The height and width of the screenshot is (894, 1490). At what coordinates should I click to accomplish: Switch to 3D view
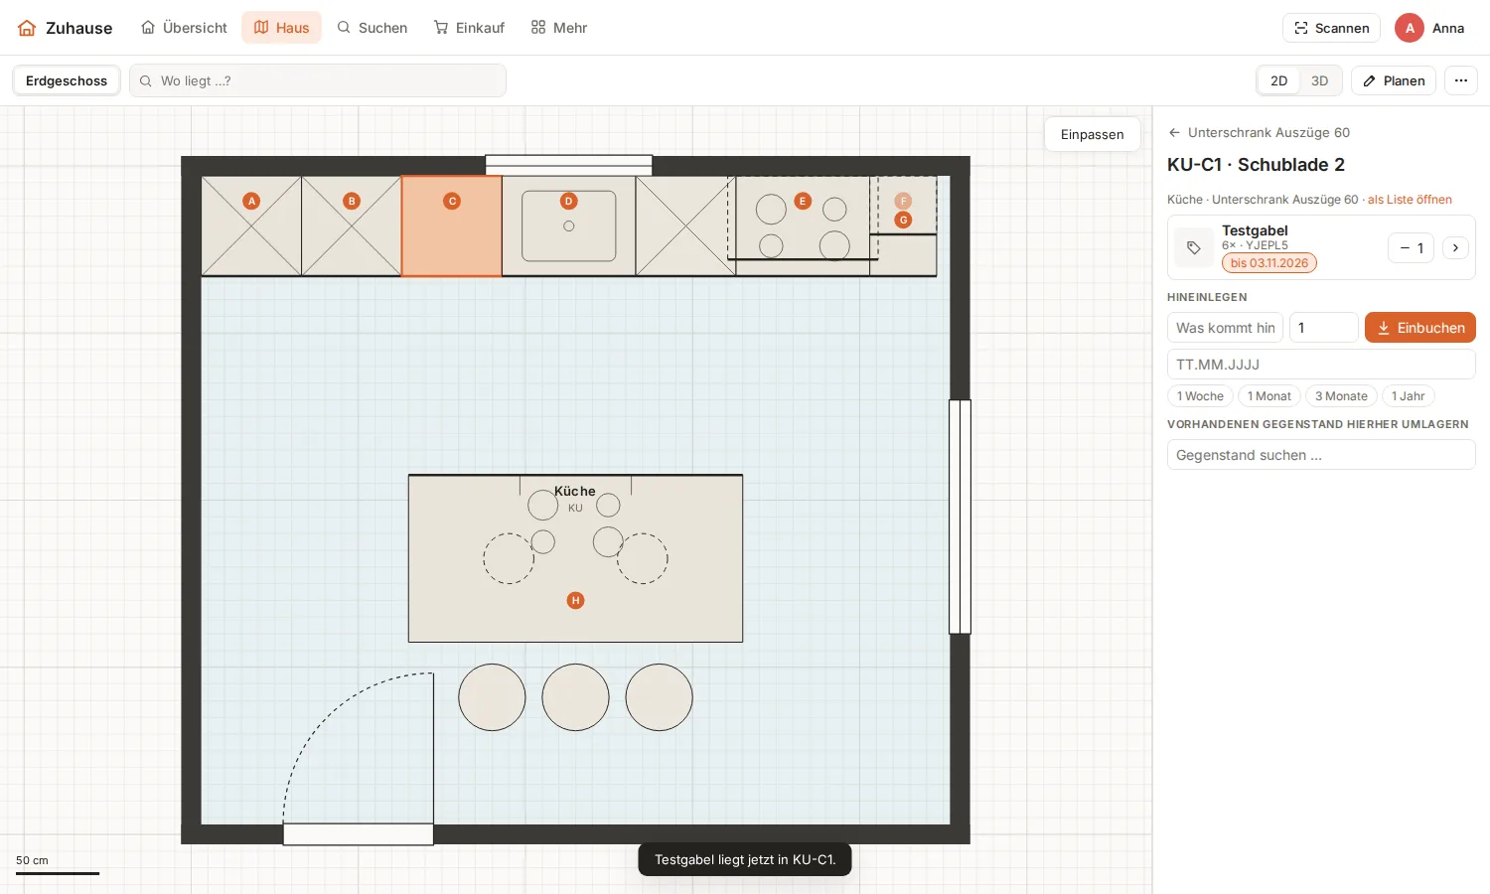[1320, 80]
